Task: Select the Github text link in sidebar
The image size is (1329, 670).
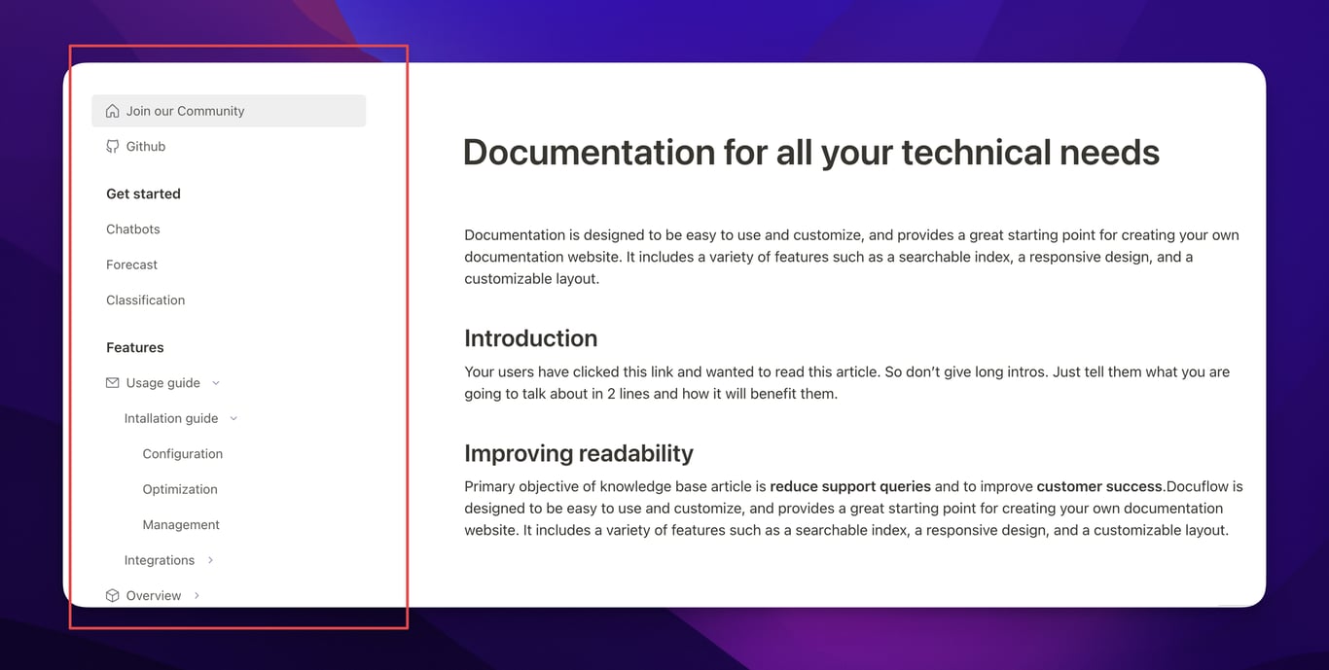Action: point(146,147)
